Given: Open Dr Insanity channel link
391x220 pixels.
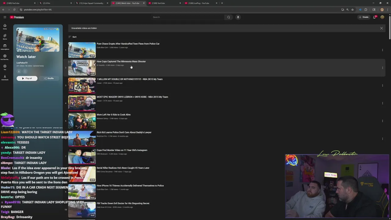Looking at the screenshot, I should 100,65.
